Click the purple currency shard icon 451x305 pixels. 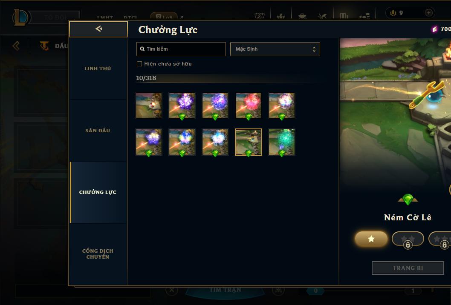pos(434,29)
